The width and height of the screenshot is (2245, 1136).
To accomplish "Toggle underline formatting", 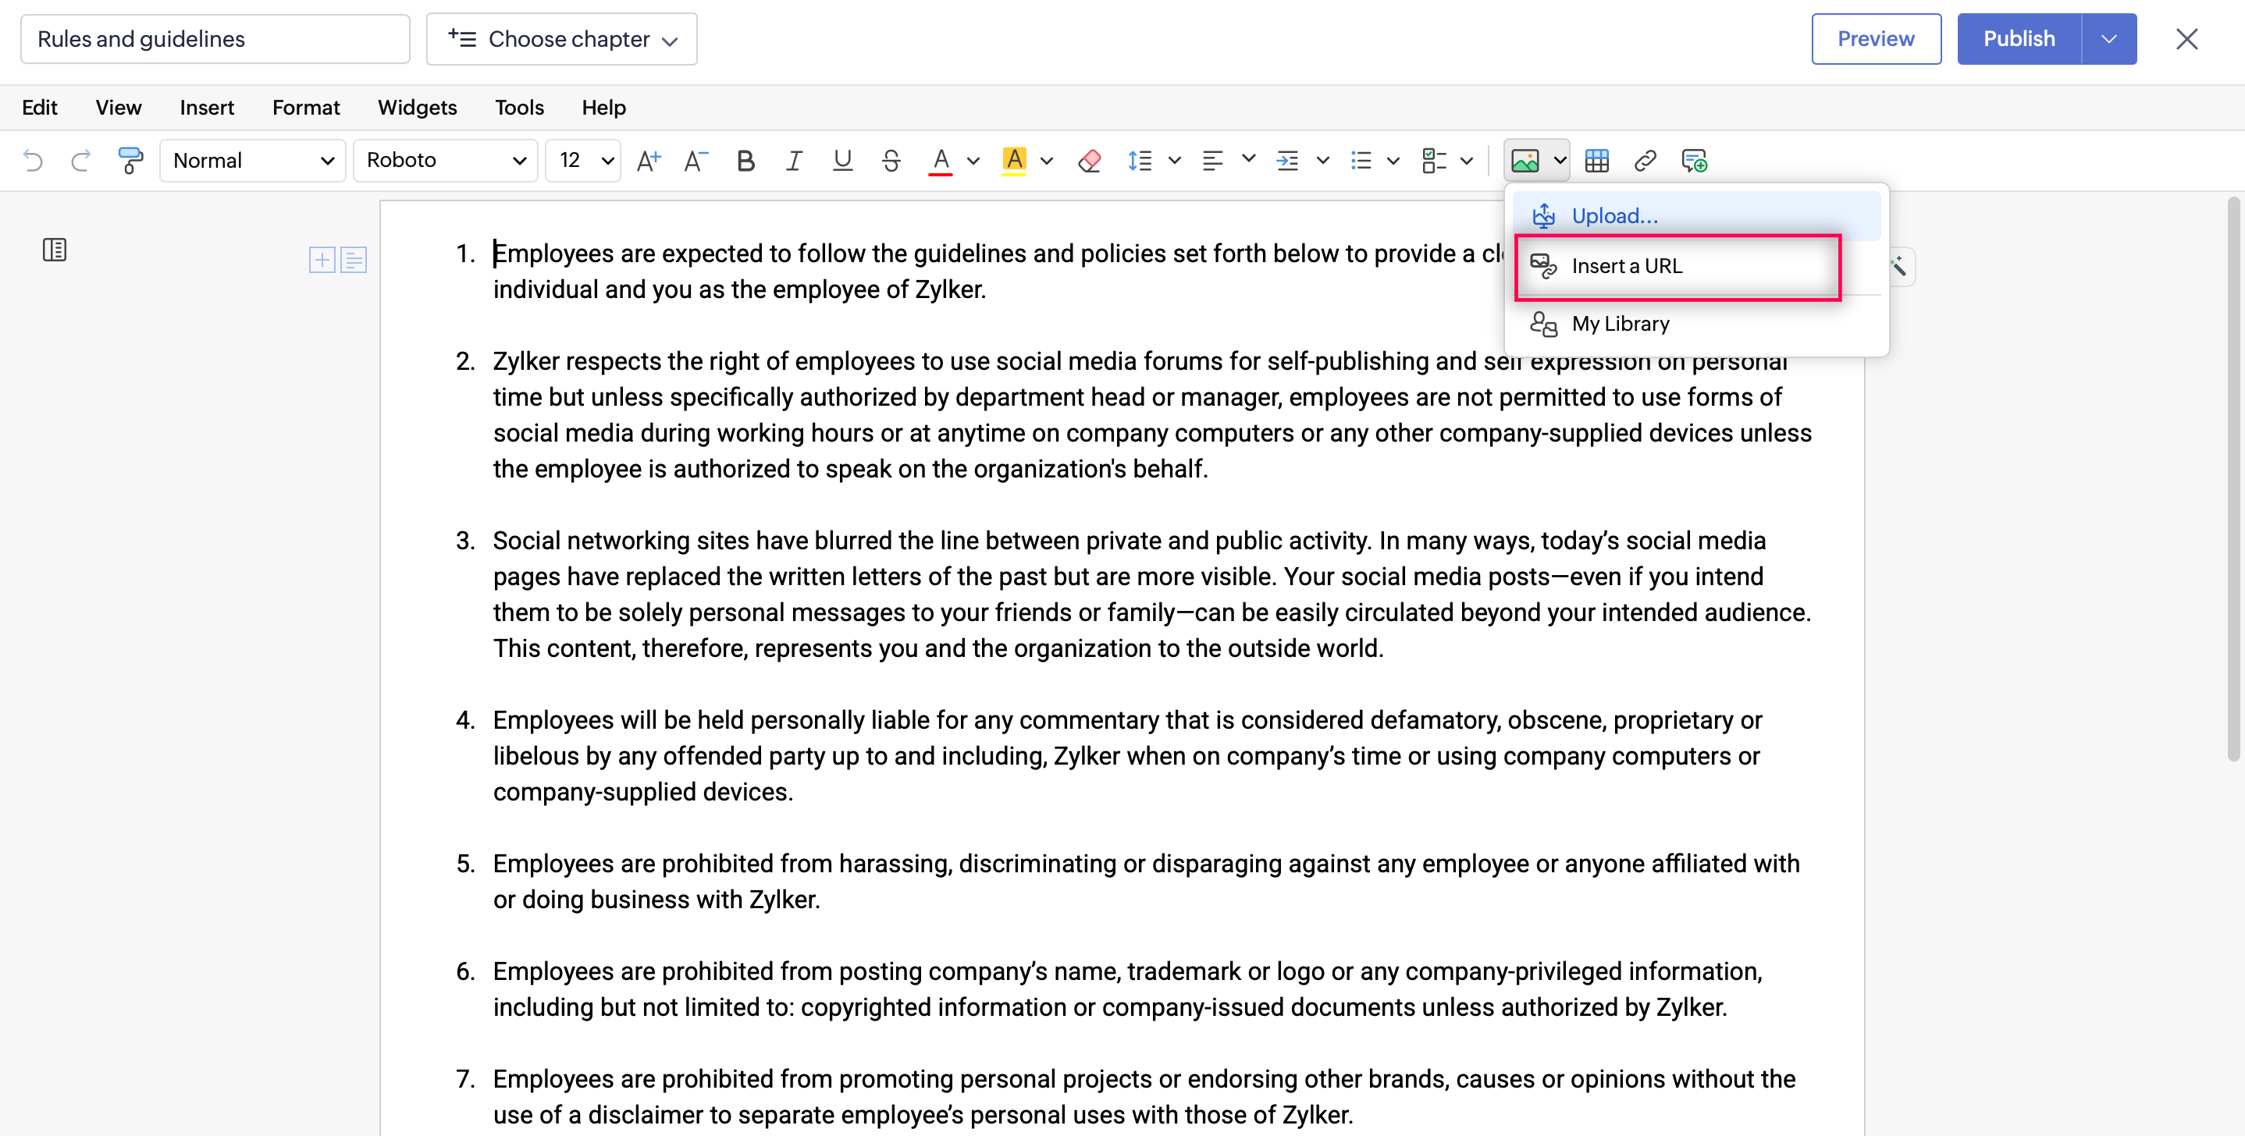I will [x=841, y=160].
